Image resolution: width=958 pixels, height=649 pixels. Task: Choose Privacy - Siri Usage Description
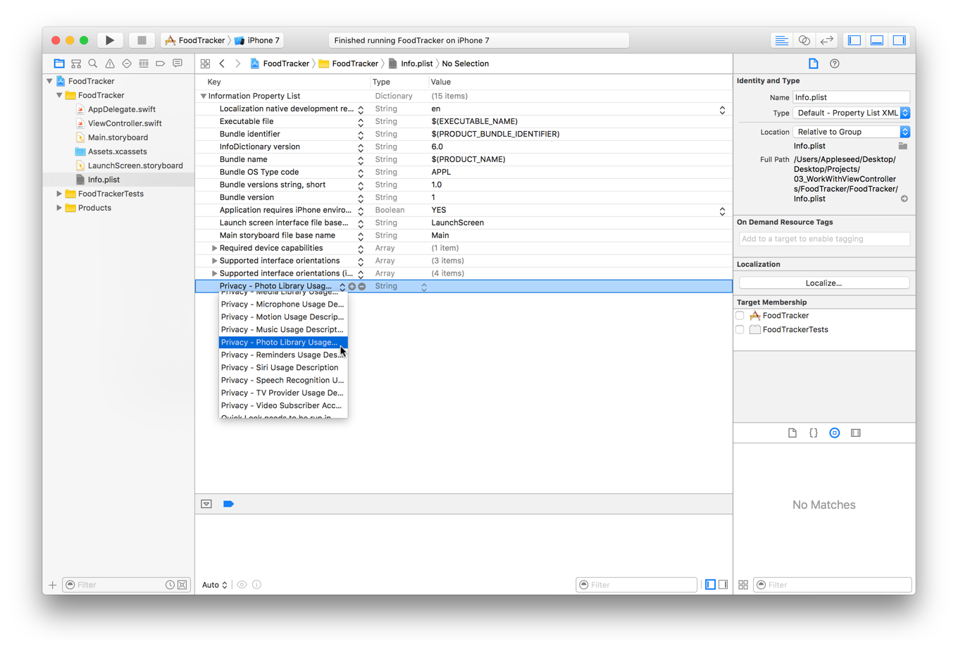[x=283, y=368]
